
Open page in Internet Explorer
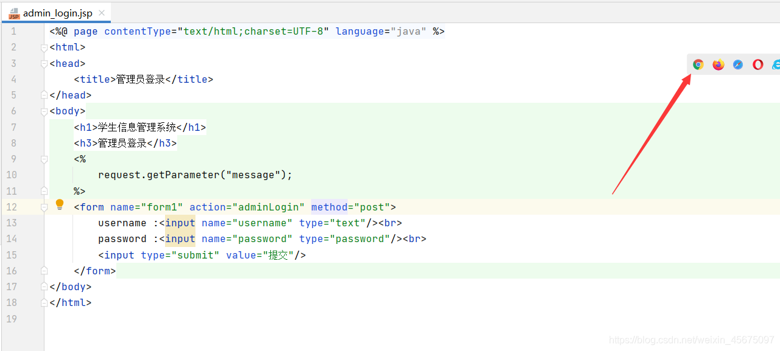click(776, 64)
